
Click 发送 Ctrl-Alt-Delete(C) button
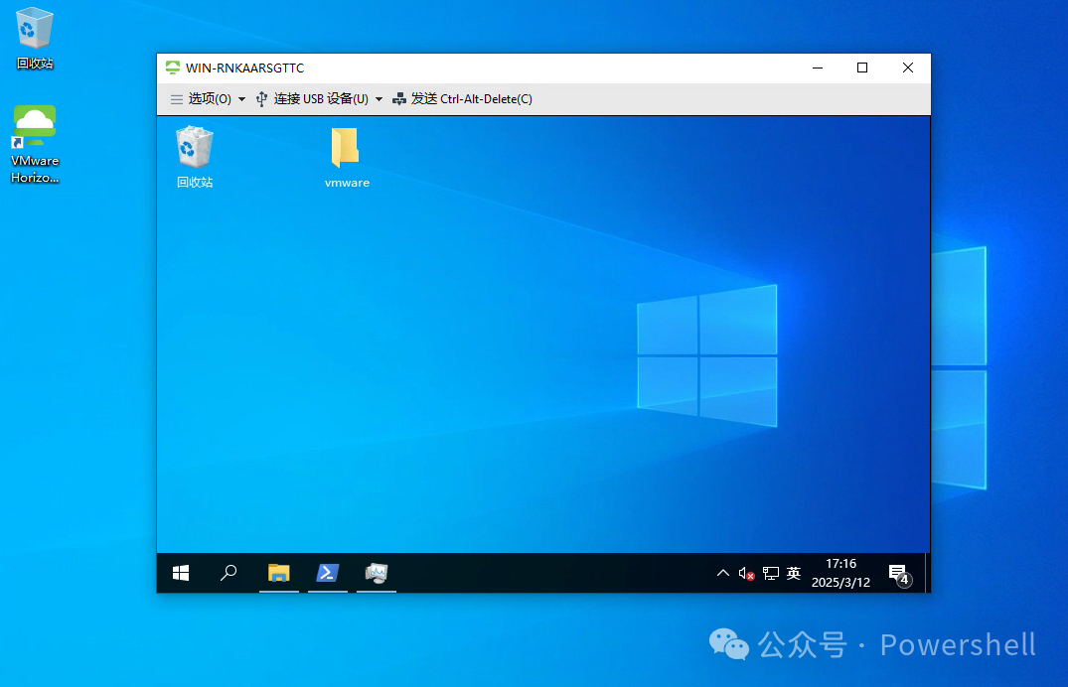click(463, 99)
